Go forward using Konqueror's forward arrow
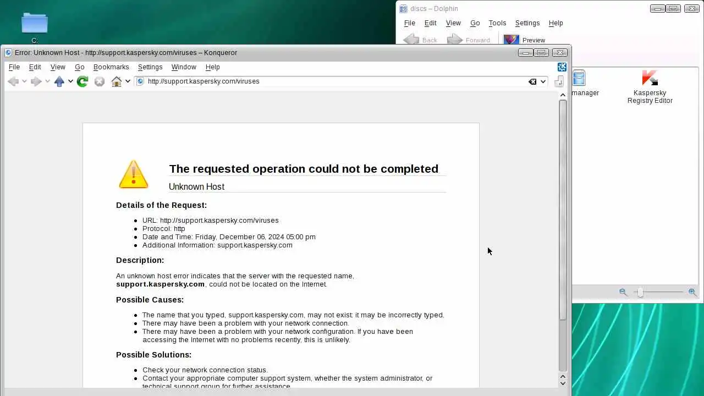 pos(36,81)
